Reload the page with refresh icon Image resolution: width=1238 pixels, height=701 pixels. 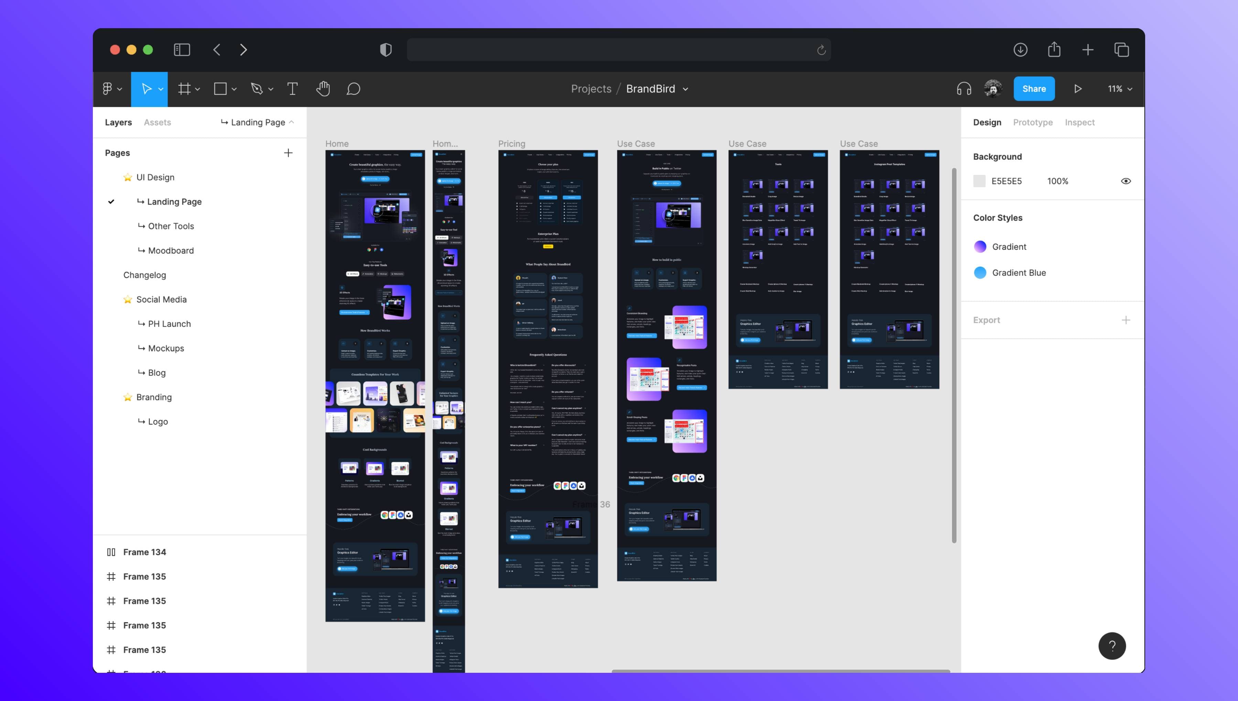pos(822,50)
